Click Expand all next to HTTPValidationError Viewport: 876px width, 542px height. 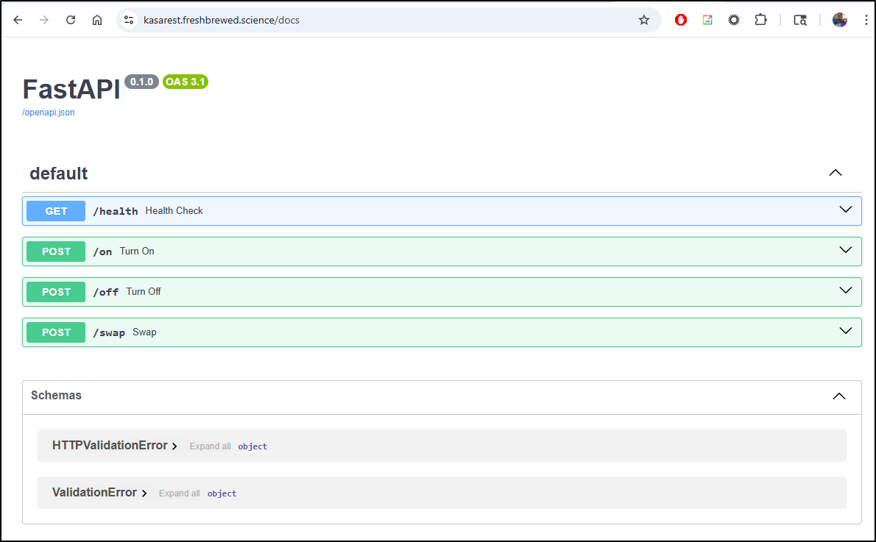click(x=210, y=446)
